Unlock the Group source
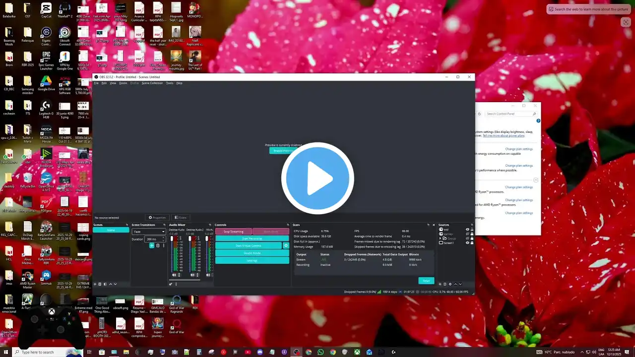 coord(472,238)
